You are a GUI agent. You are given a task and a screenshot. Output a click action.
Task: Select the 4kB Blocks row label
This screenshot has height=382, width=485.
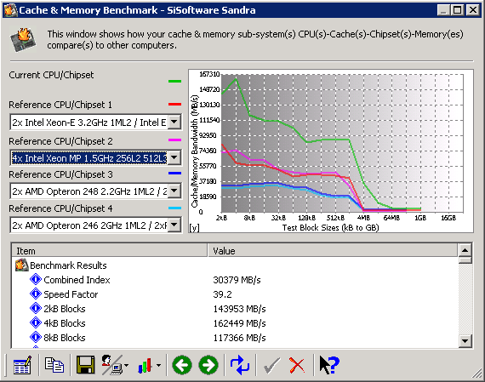coord(65,323)
